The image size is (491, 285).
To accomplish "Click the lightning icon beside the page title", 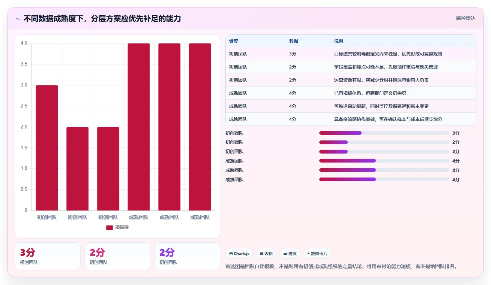I will click(18, 19).
